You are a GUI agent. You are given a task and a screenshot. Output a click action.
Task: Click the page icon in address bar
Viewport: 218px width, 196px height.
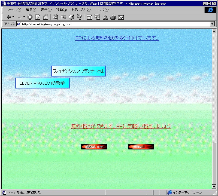click(x=19, y=24)
